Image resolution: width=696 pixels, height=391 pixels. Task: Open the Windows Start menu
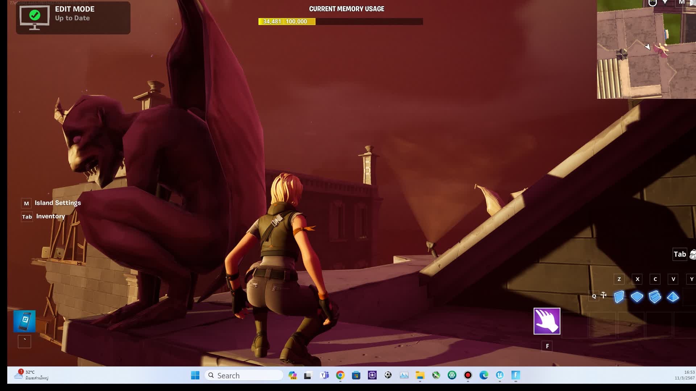(x=195, y=375)
